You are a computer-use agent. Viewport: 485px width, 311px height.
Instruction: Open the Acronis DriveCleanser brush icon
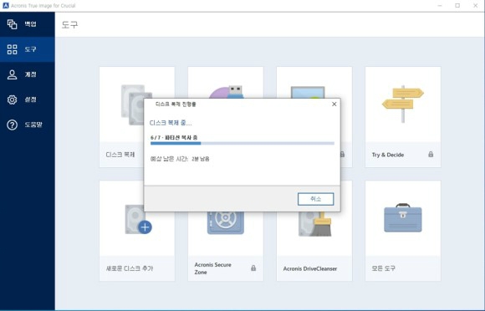pyautogui.click(x=315, y=224)
